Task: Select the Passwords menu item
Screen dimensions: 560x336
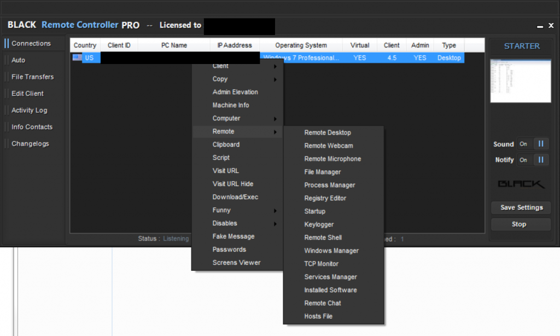Action: point(237,250)
